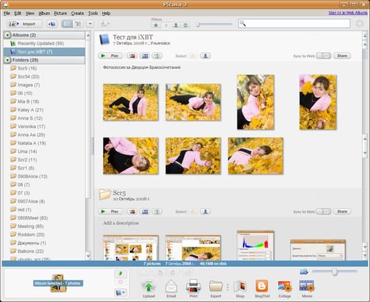Adjust the date range filter slider
This screenshot has width=370, height=302.
[x=198, y=24]
